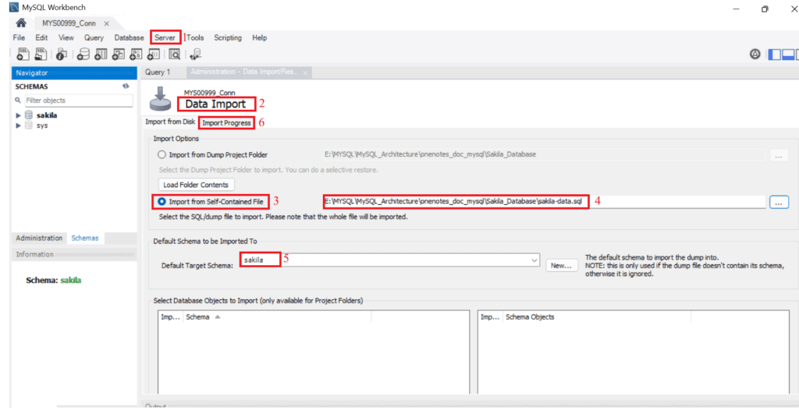Create a new view icon
The image size is (799, 417).
click(119, 54)
